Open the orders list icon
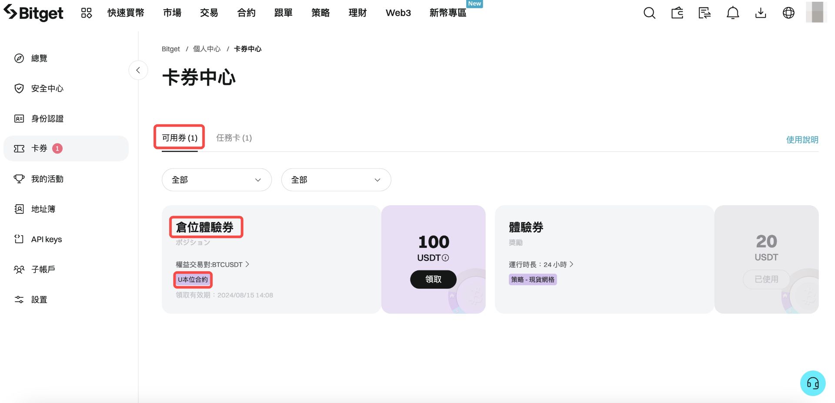The width and height of the screenshot is (835, 403). pyautogui.click(x=705, y=13)
